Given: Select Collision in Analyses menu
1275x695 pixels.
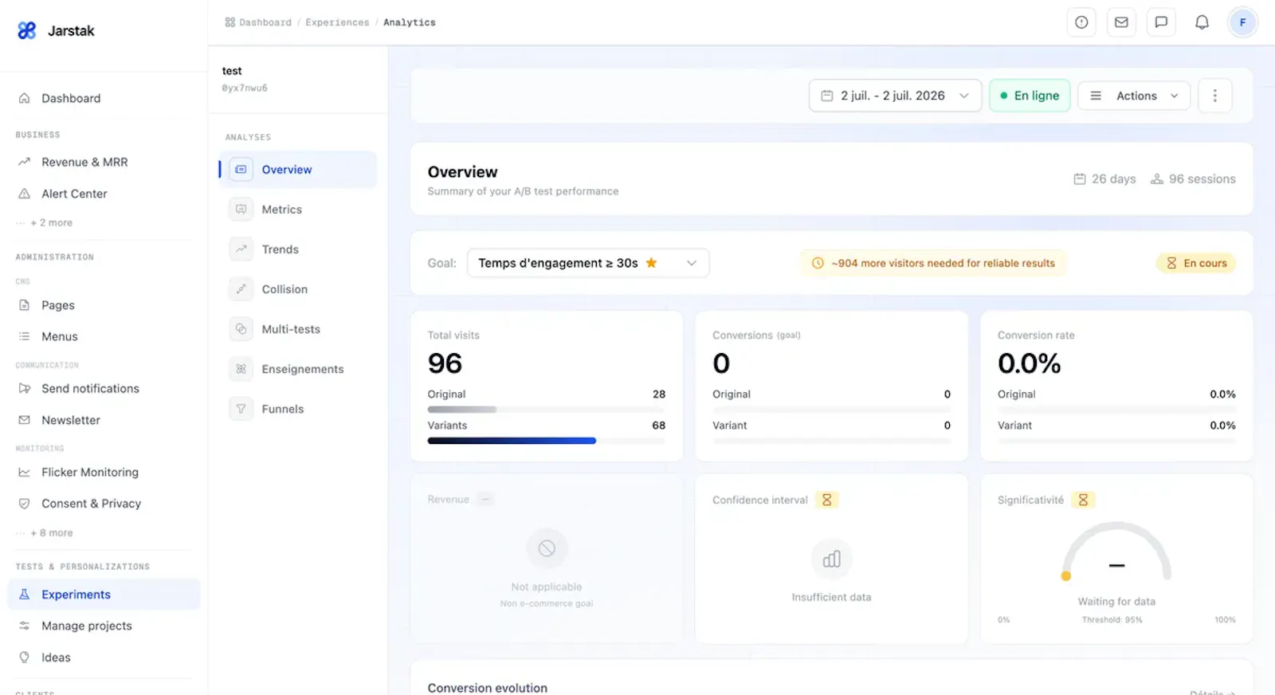Looking at the screenshot, I should pos(298,289).
